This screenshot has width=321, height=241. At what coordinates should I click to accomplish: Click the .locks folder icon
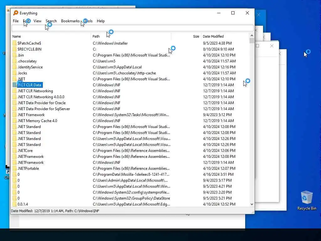point(14,73)
